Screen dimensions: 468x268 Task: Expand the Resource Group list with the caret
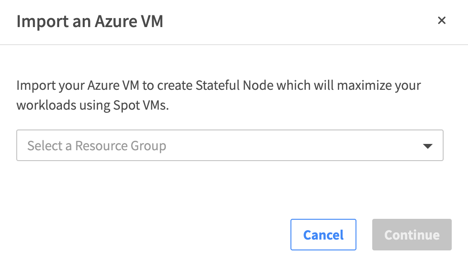coord(427,146)
